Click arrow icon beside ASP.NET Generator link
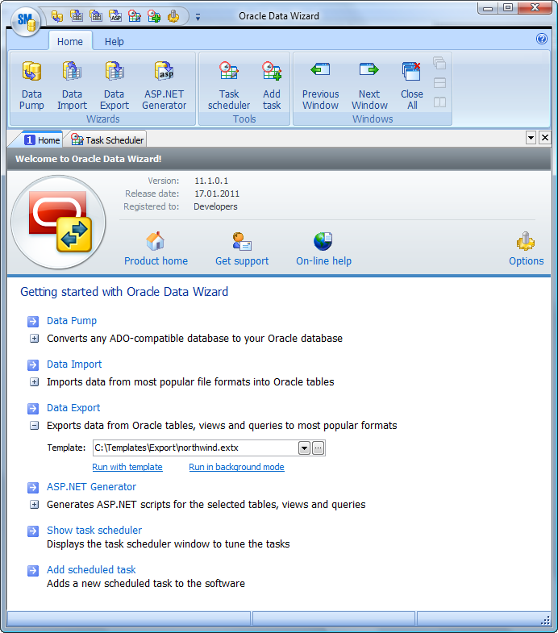The image size is (558, 633). [x=33, y=488]
